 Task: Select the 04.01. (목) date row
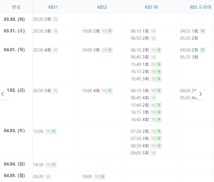14,50
